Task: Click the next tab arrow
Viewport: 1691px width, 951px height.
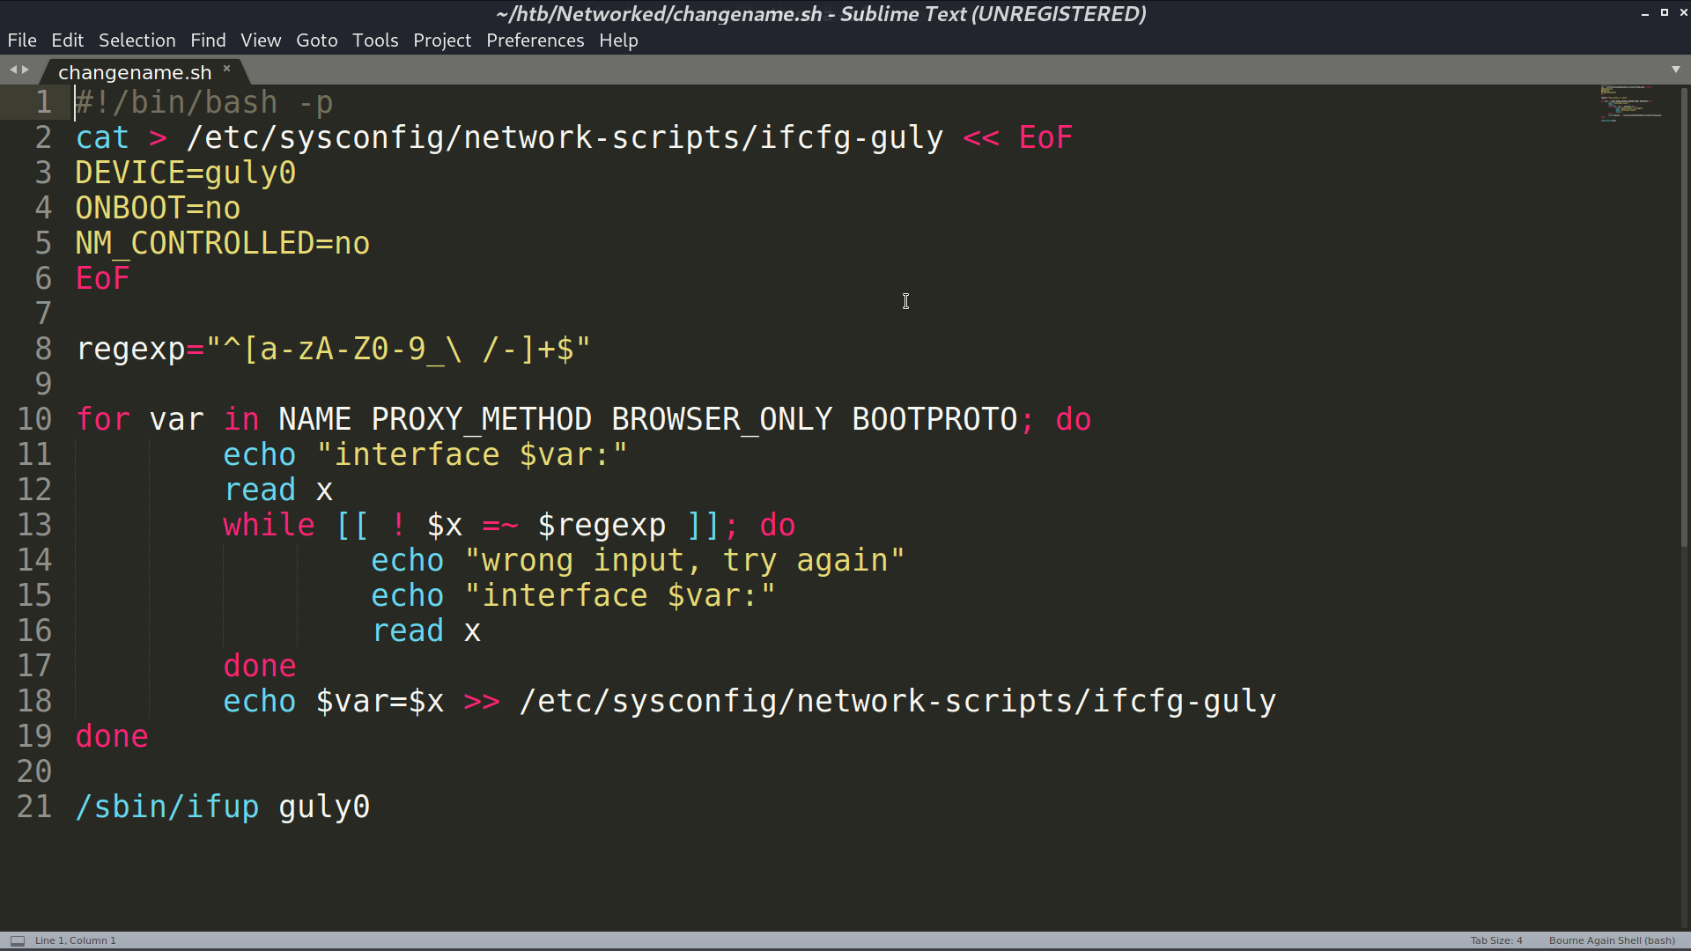Action: [26, 70]
